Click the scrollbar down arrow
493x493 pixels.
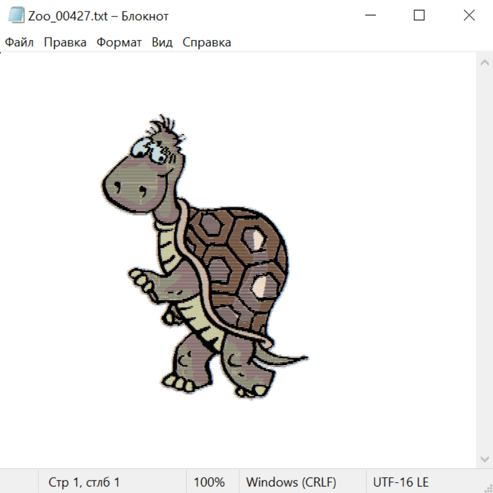(x=484, y=458)
